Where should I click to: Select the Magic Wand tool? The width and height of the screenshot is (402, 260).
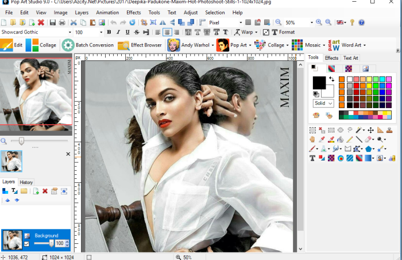(359, 130)
